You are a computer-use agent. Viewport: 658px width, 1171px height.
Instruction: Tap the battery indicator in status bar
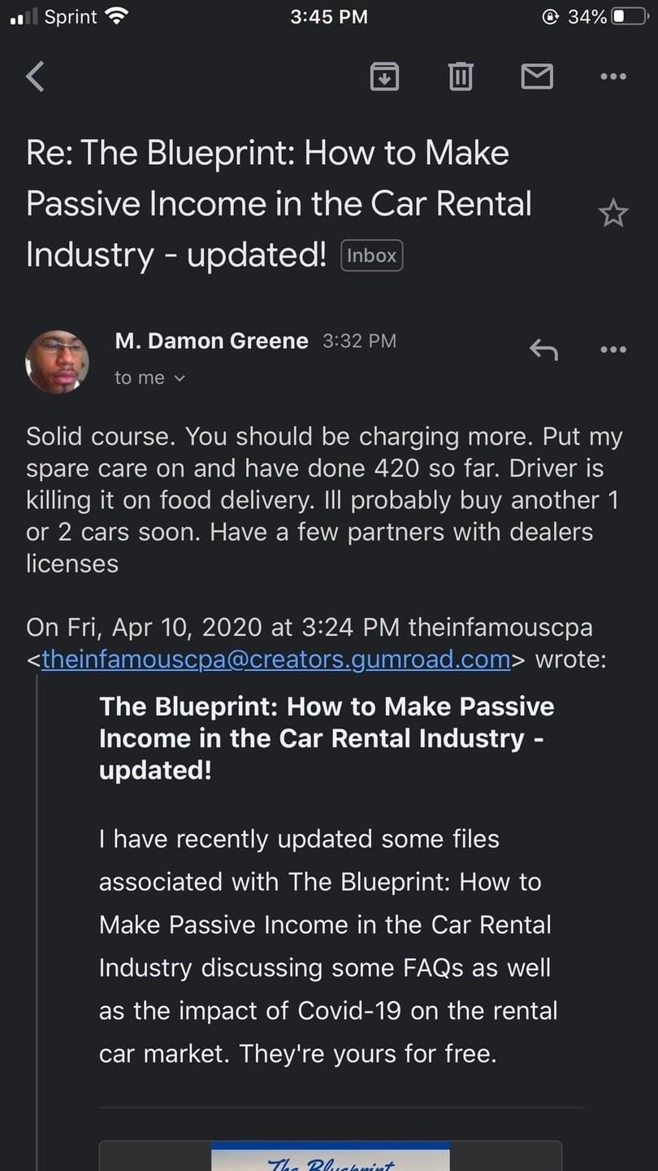631,16
